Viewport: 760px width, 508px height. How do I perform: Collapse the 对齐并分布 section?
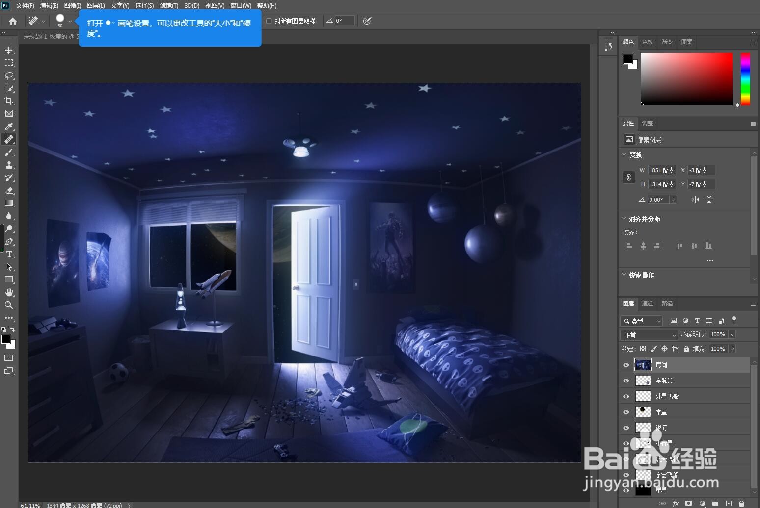[x=624, y=218]
